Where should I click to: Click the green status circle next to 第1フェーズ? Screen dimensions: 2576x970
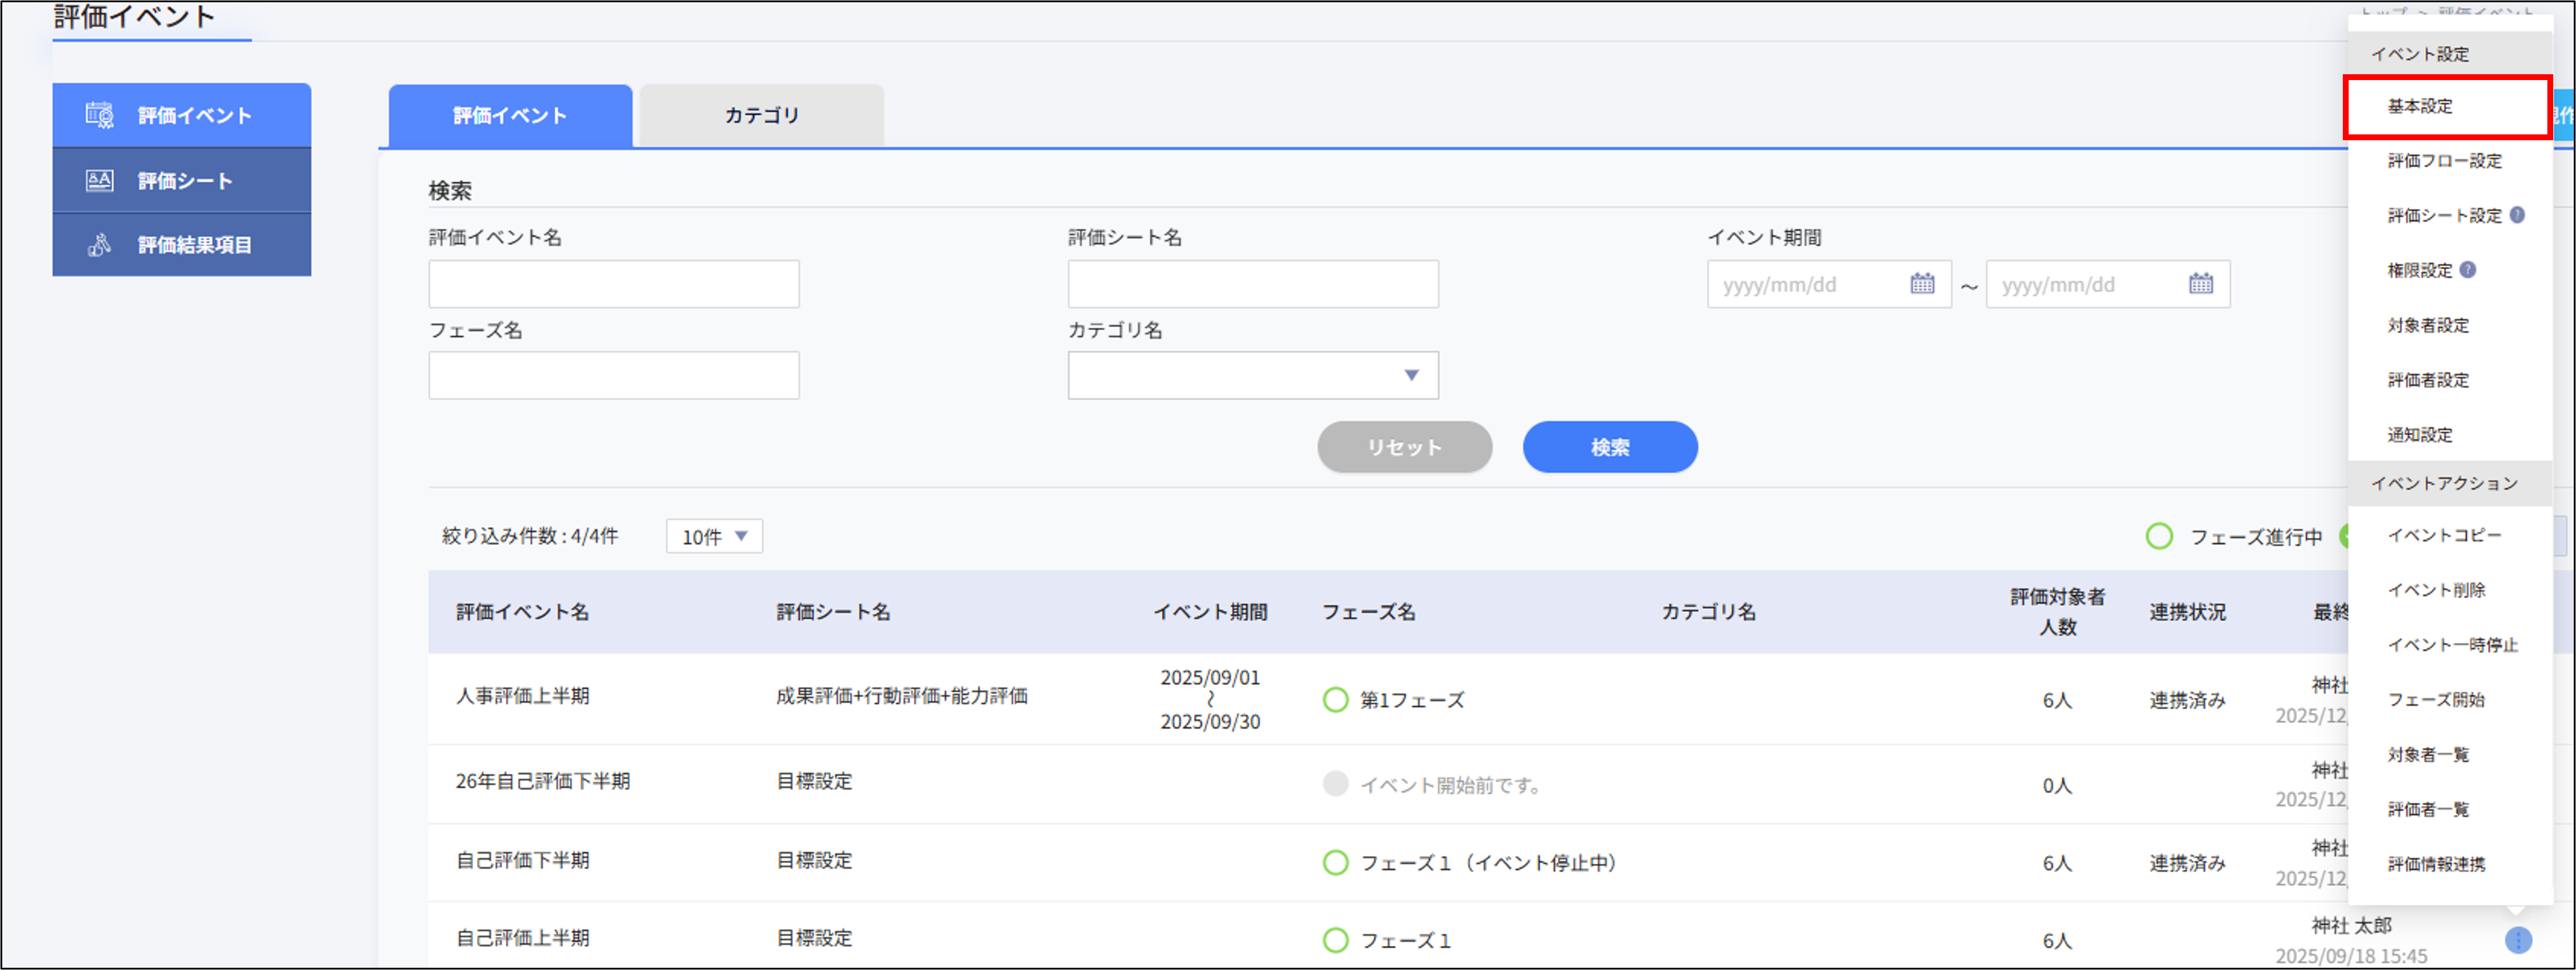(x=1337, y=700)
